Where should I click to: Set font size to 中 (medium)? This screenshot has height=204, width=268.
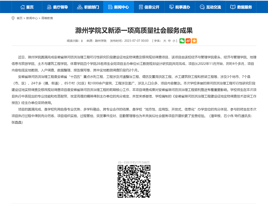169,41
